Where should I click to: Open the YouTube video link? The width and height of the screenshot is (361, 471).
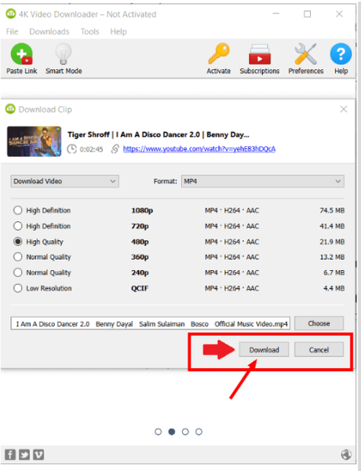click(199, 149)
